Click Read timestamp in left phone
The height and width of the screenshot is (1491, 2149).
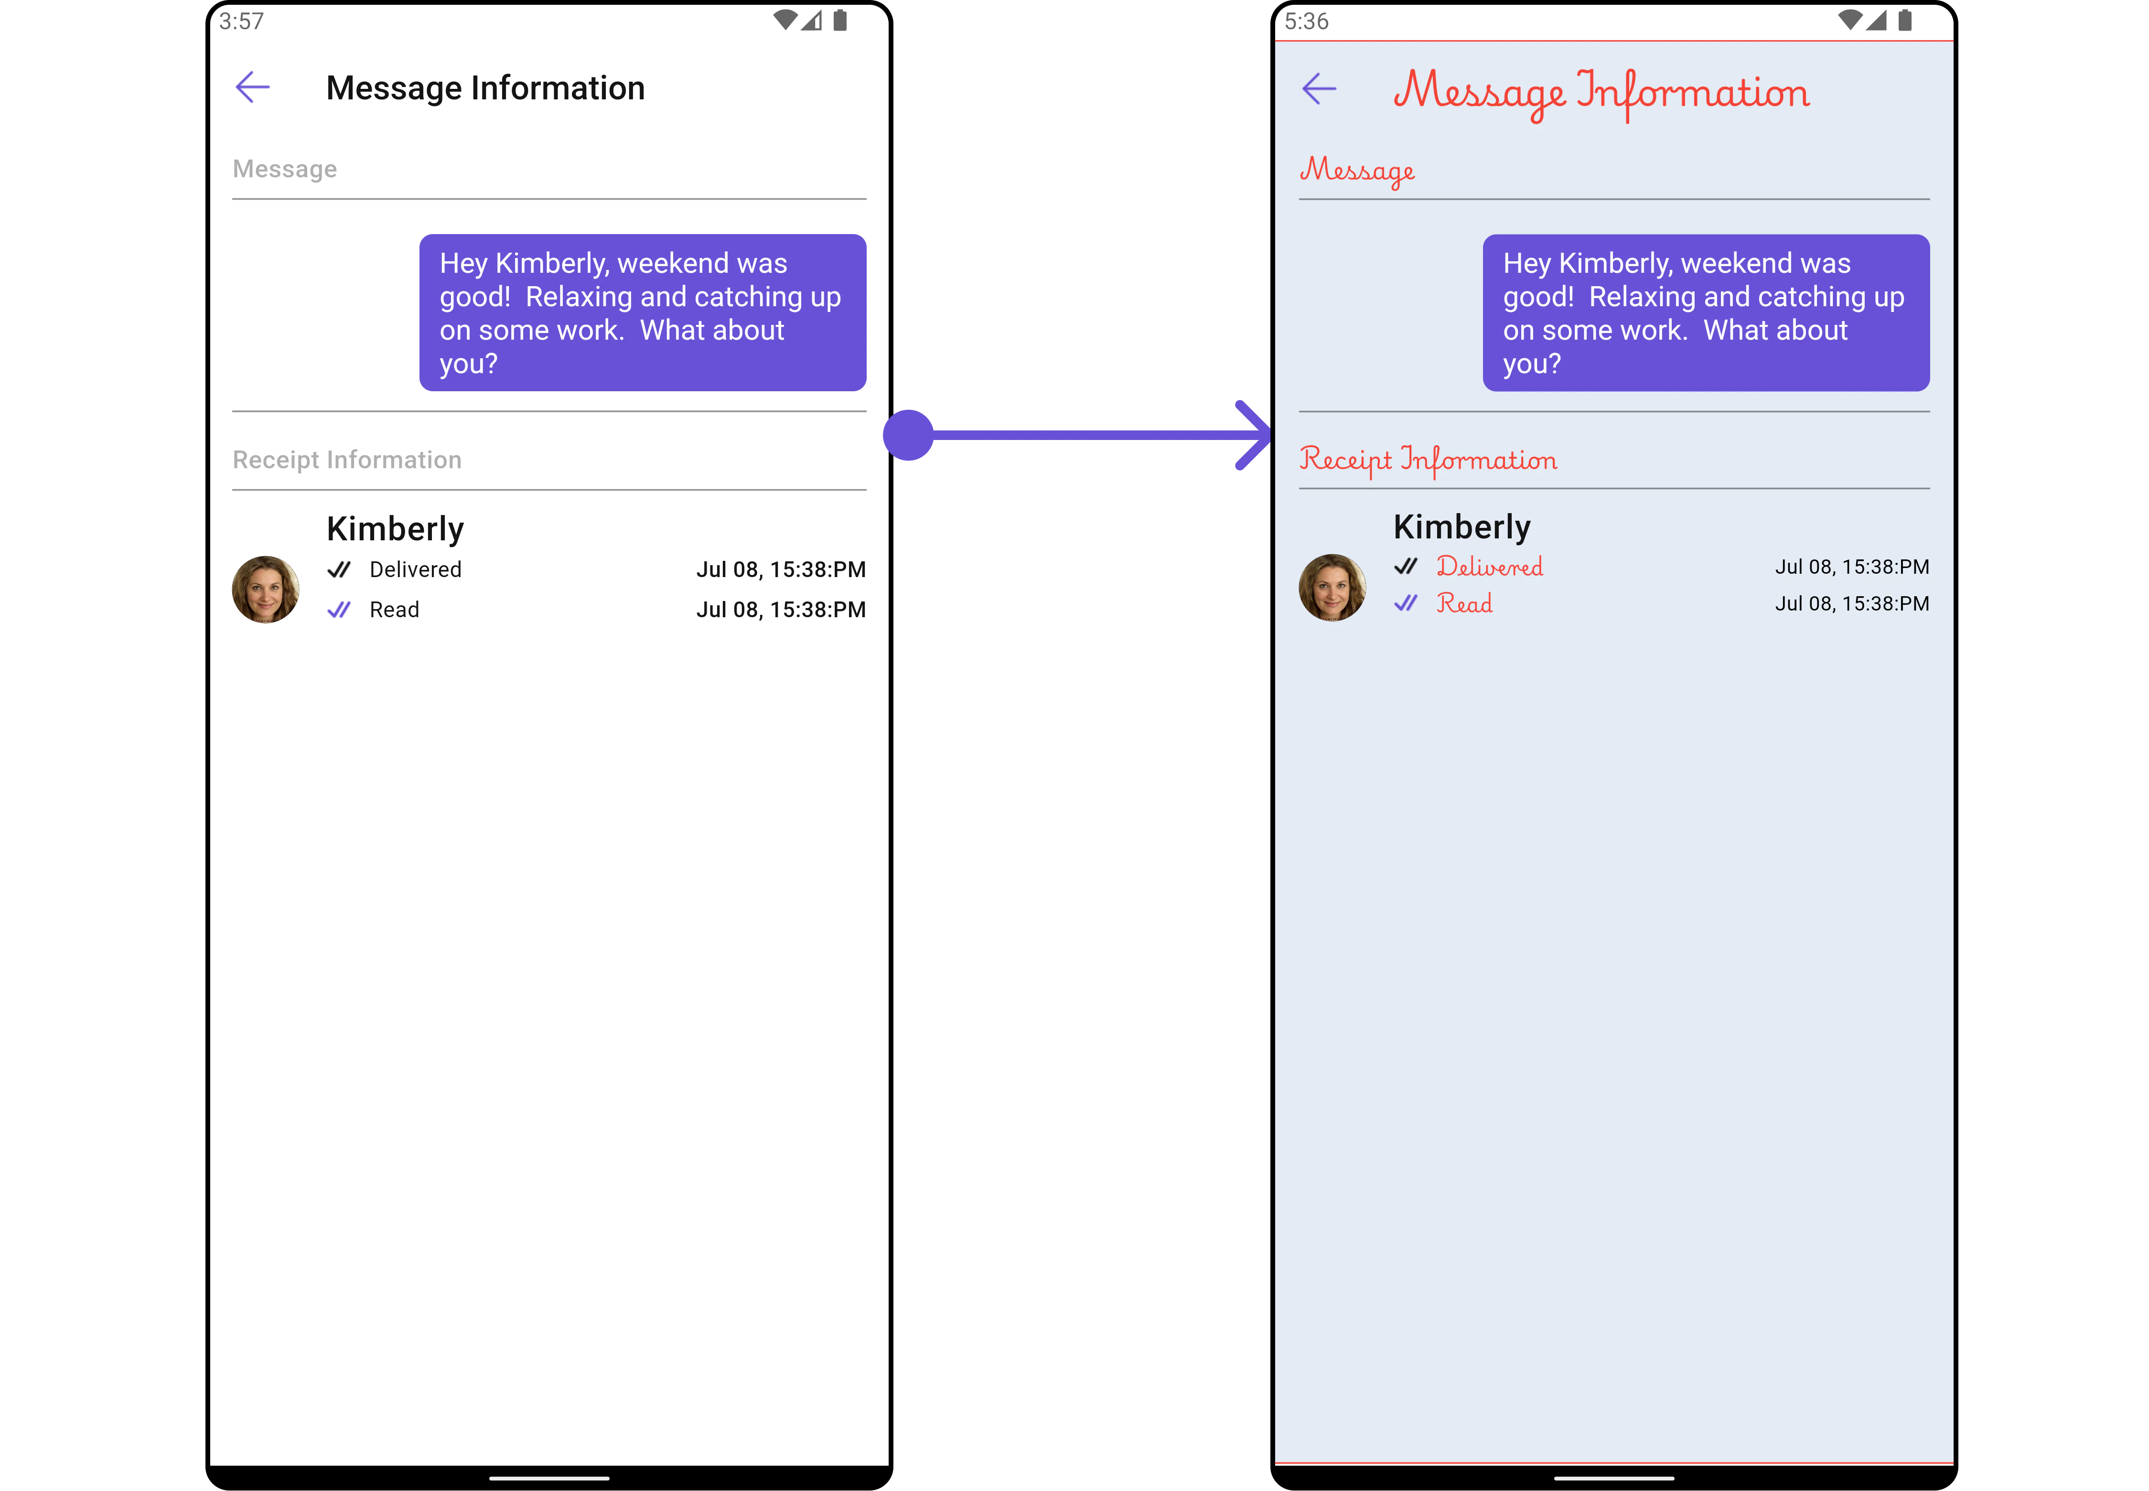click(x=780, y=610)
